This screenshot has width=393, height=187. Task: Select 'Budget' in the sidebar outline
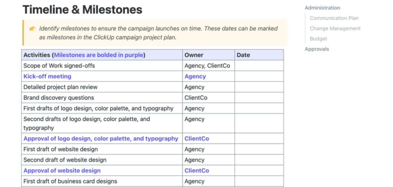pyautogui.click(x=318, y=39)
